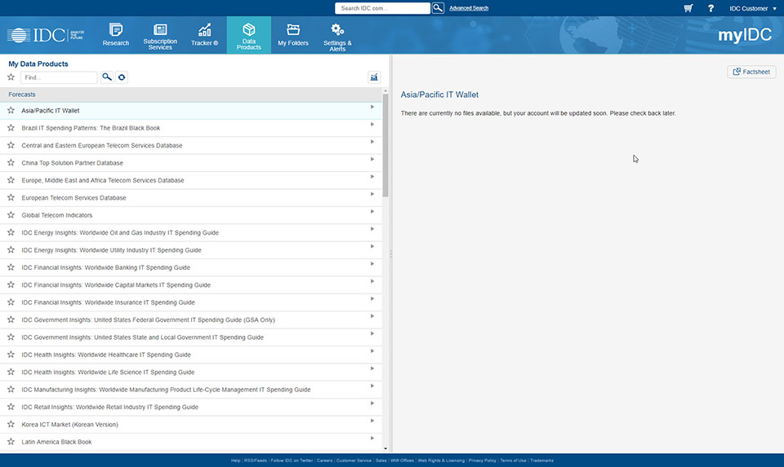This screenshot has height=467, width=784.
Task: Open Customer Service footer link
Action: [354, 460]
